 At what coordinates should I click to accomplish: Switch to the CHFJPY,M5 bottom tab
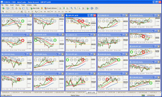111,92
